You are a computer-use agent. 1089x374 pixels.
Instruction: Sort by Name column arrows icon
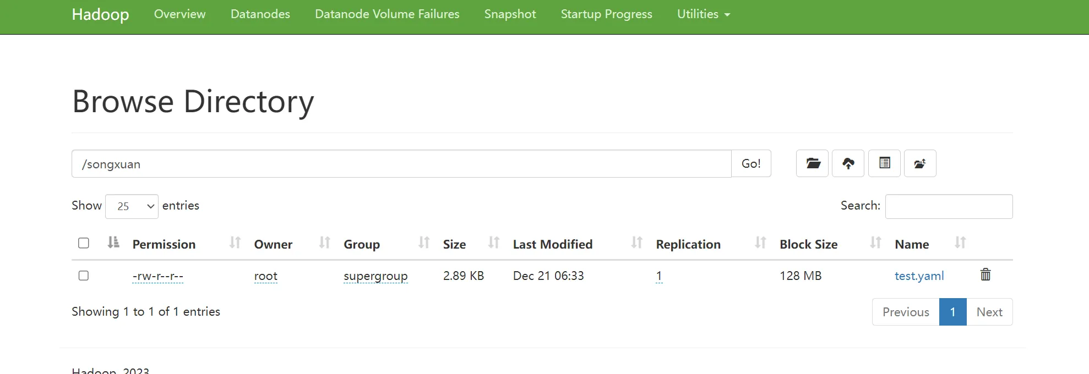960,243
